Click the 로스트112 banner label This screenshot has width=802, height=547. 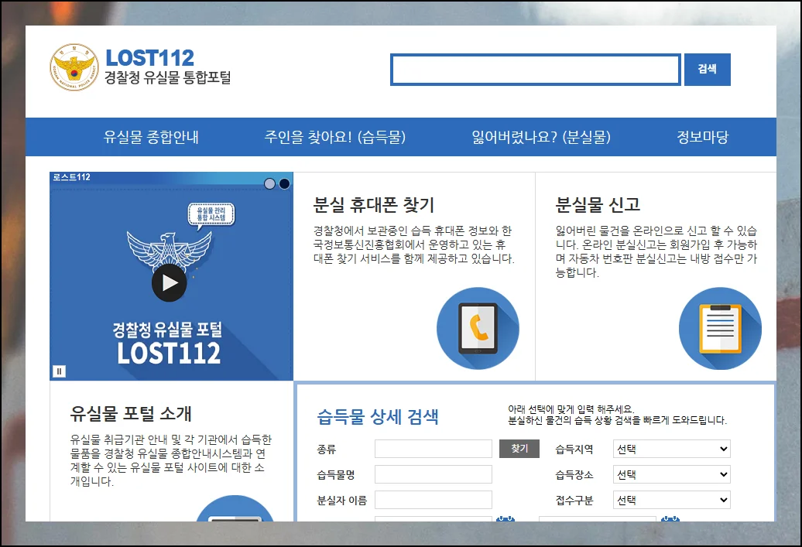click(71, 177)
